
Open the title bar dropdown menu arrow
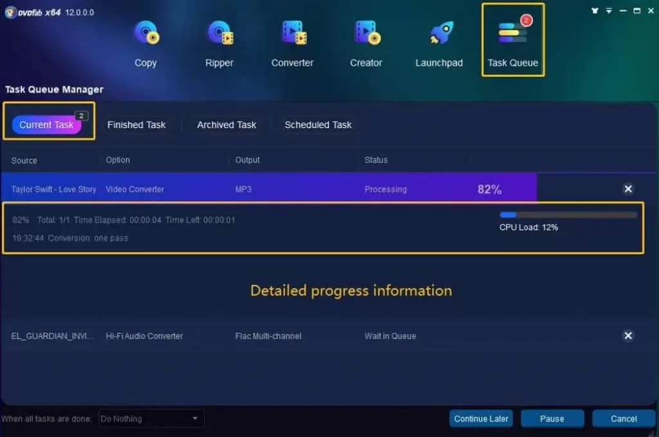click(608, 11)
